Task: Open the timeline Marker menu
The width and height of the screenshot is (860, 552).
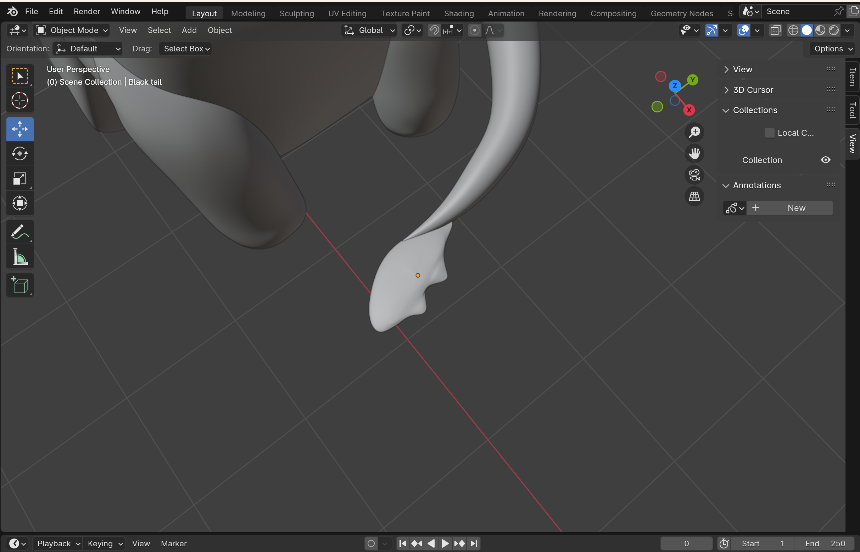Action: pos(174,543)
